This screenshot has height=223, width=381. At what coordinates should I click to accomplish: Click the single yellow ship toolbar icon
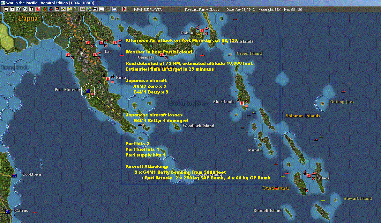[63, 9]
